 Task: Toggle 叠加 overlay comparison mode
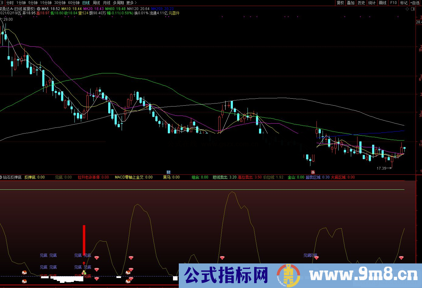(x=351, y=3)
